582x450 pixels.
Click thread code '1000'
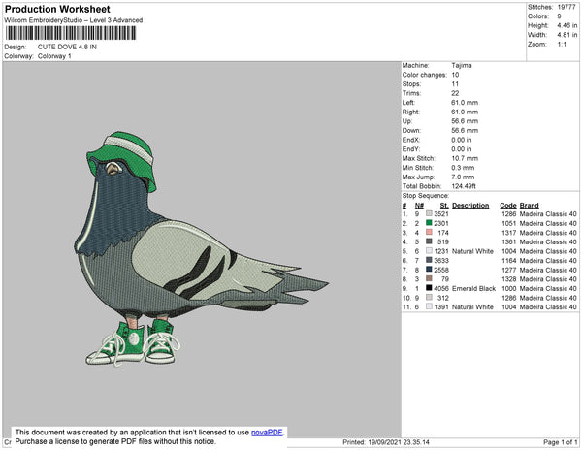tap(509, 288)
